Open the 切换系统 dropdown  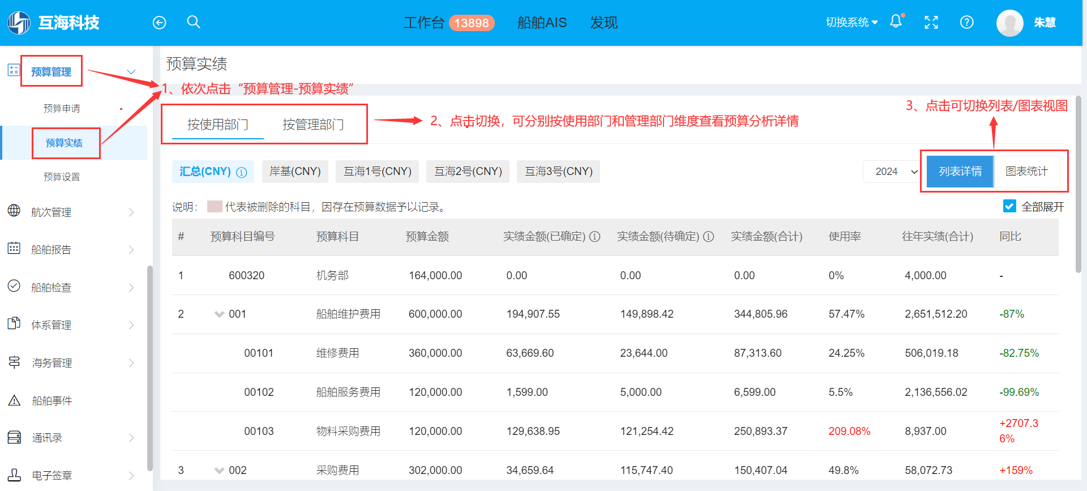coord(851,22)
